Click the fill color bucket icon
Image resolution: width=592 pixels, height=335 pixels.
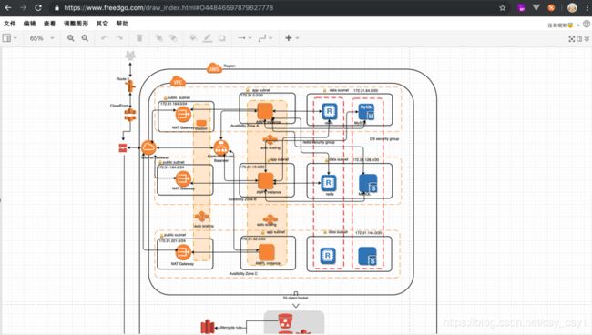coord(193,38)
